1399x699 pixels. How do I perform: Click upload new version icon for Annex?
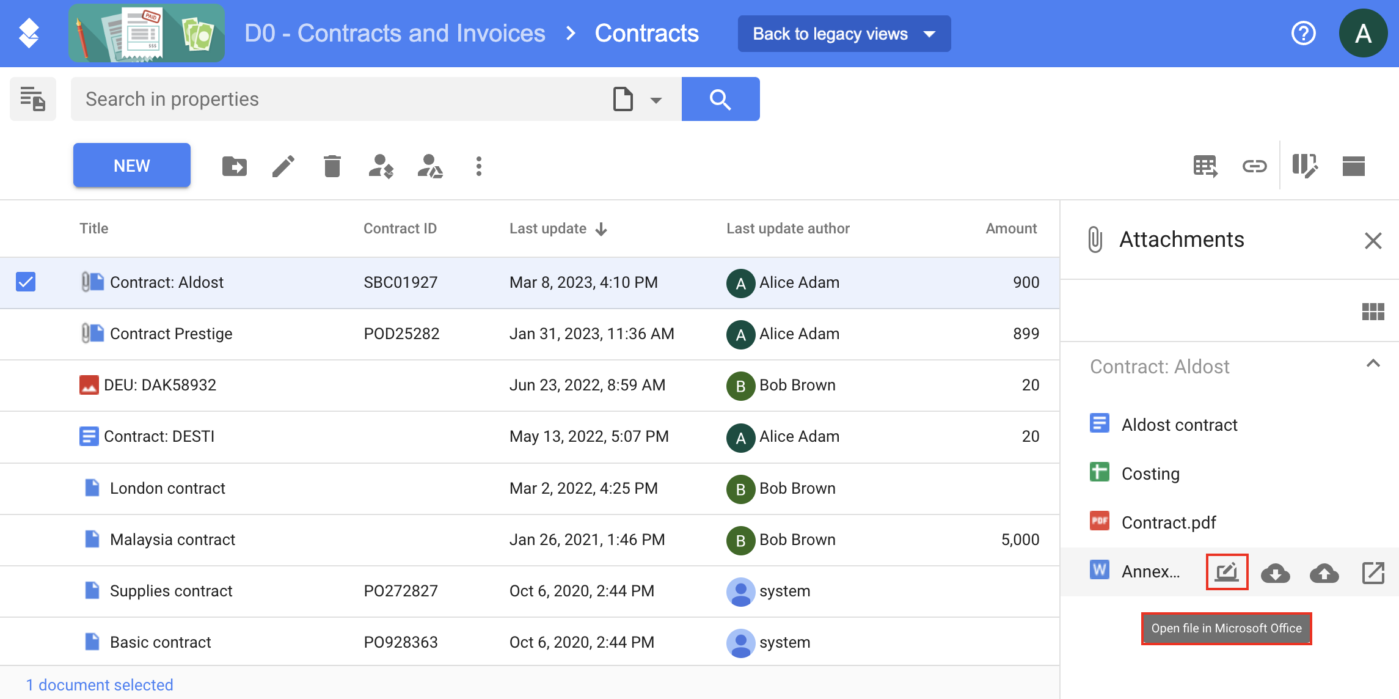point(1324,573)
